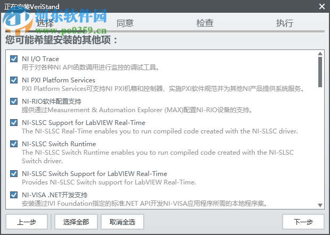This screenshot has height=235, width=330.
Task: Select the 选择 step tab
Action: point(45,23)
